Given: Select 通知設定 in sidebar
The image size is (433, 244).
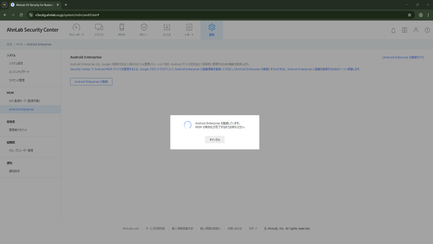Looking at the screenshot, I should (14, 171).
